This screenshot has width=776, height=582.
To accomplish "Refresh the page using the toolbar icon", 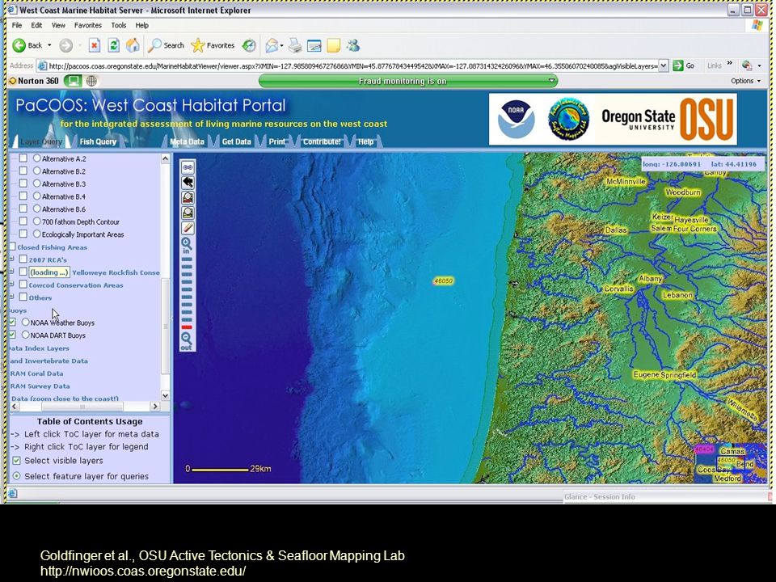I will tap(113, 45).
